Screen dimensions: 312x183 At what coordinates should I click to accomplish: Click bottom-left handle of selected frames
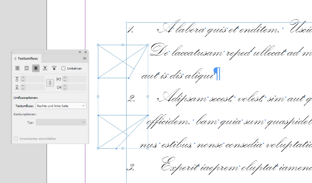[98, 148]
